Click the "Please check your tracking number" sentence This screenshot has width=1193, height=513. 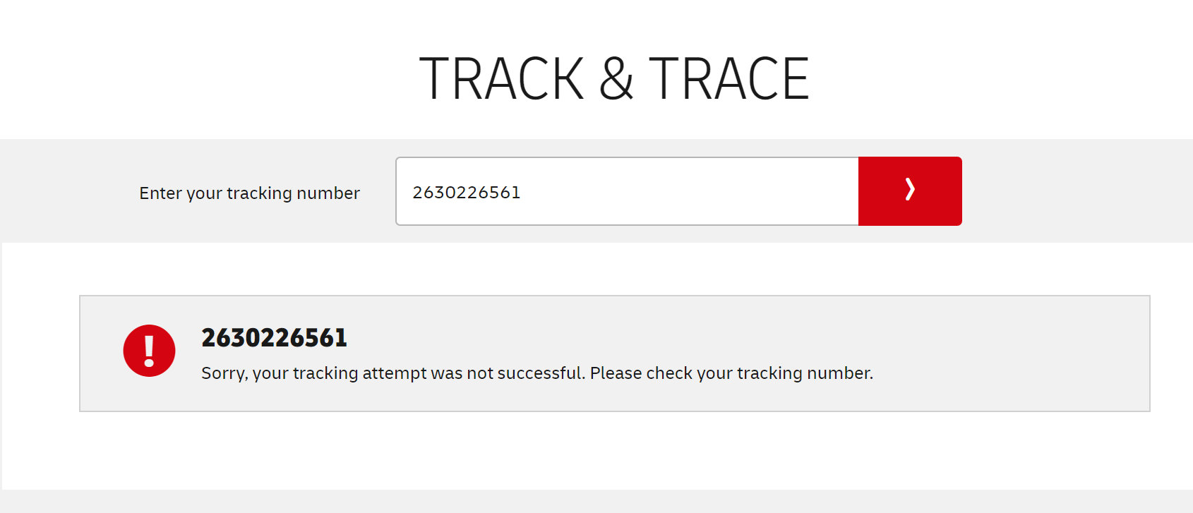pos(731,373)
